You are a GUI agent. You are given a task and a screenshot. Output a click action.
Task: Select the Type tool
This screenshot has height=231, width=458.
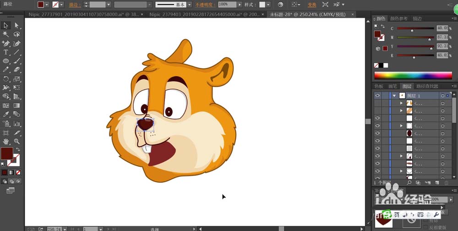(6, 52)
